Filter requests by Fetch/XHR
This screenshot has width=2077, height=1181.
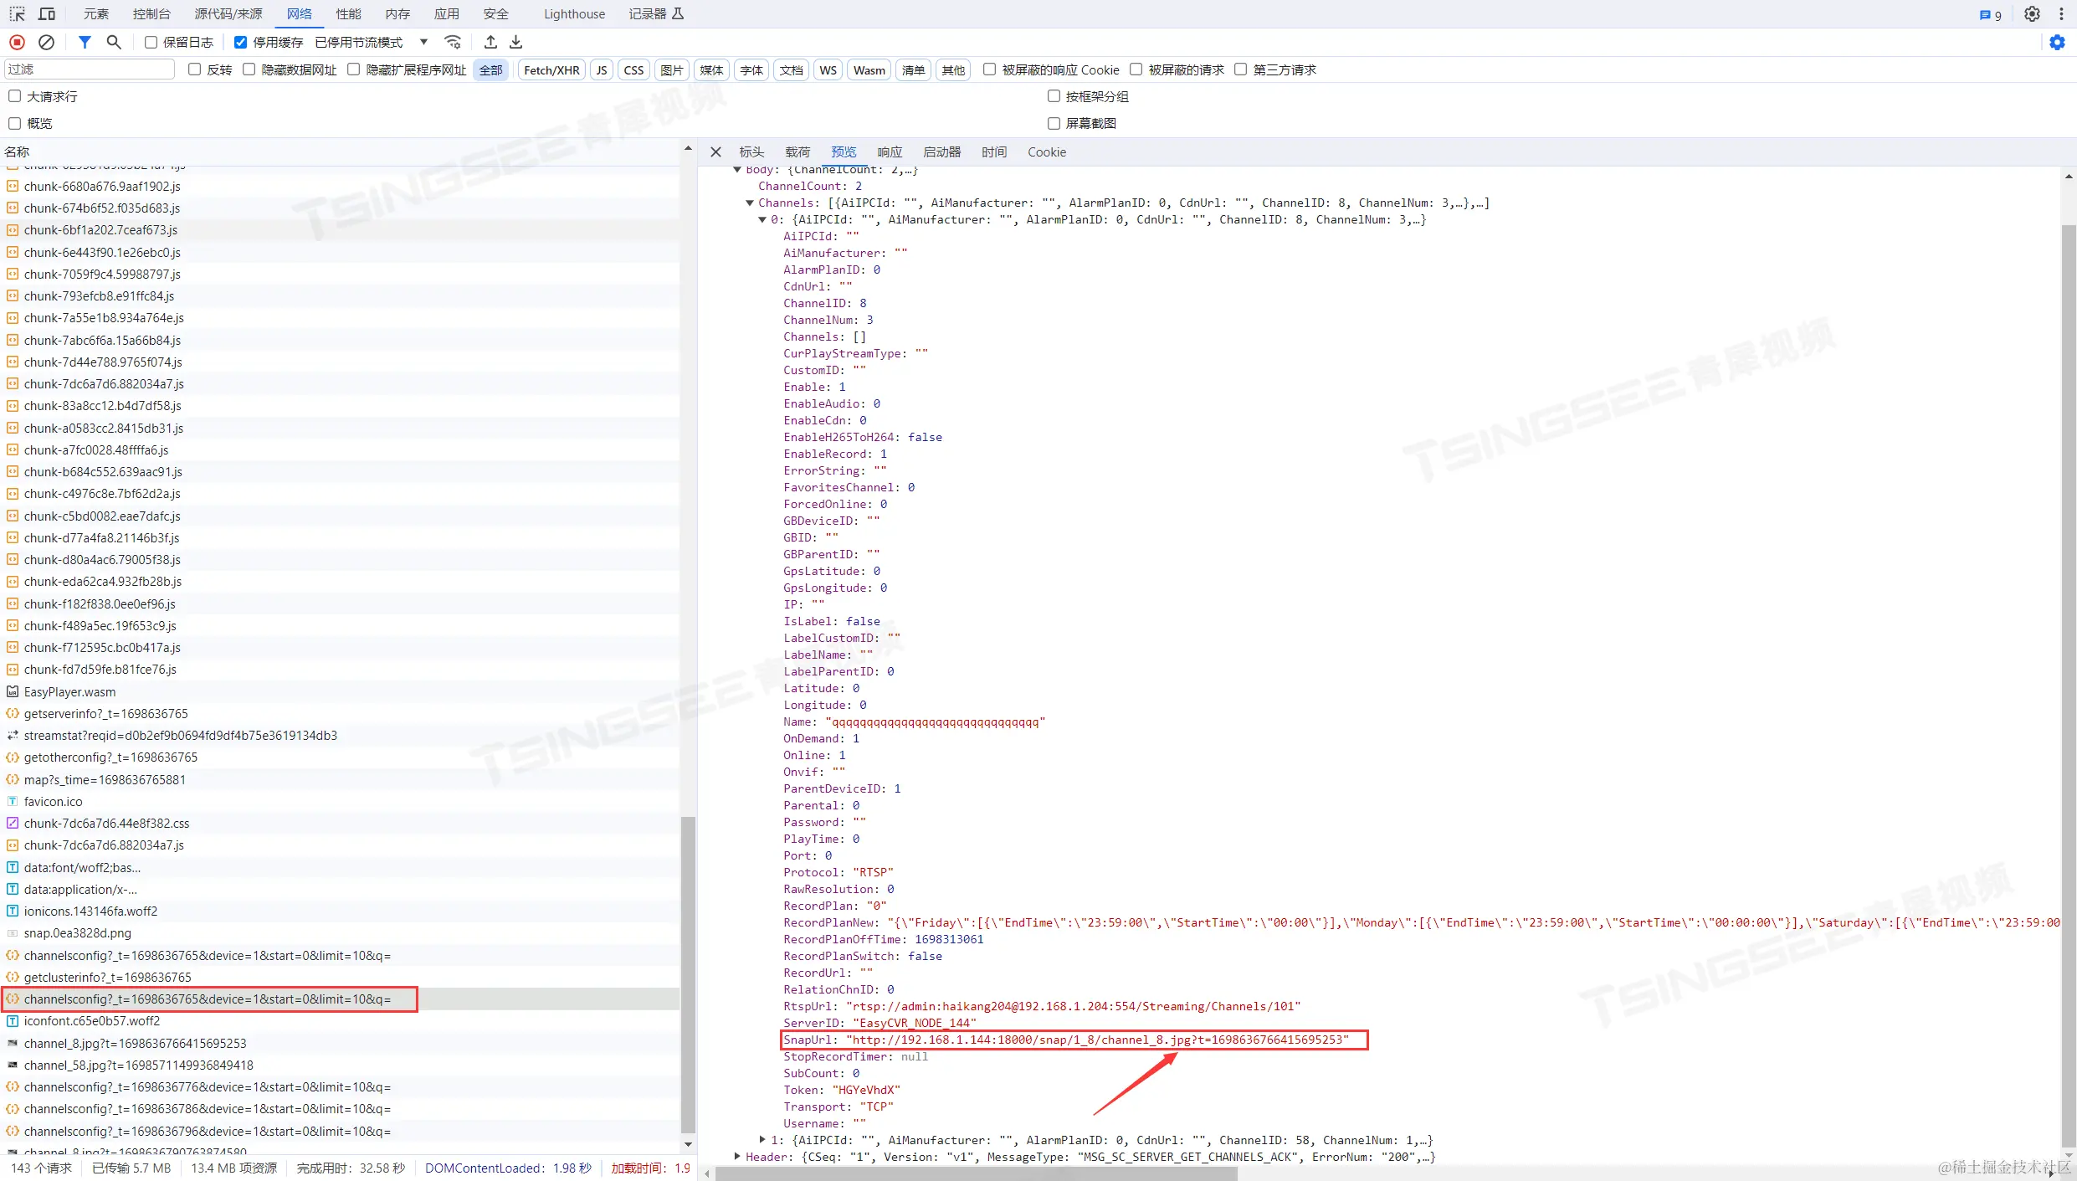(x=551, y=69)
